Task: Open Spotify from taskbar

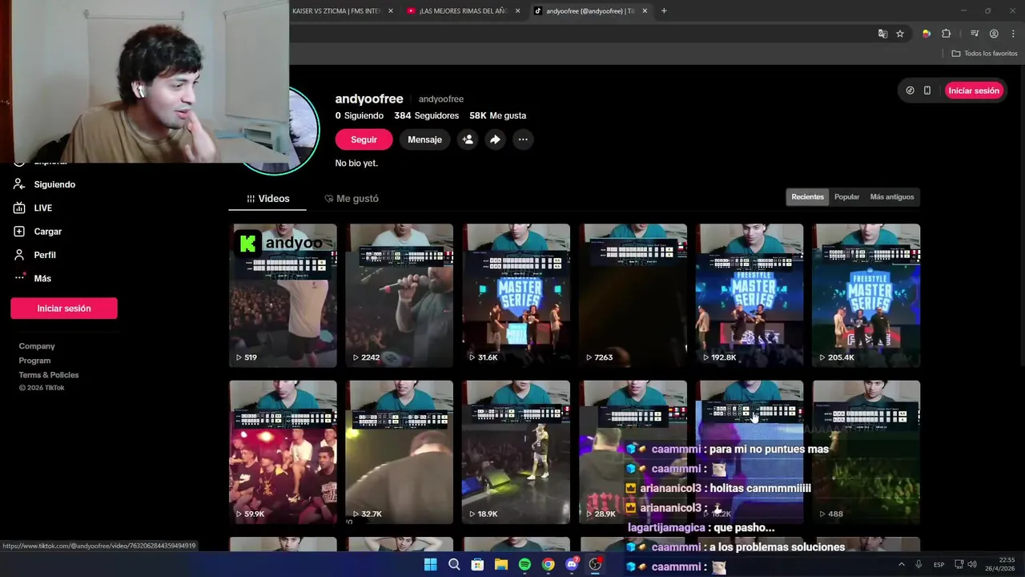Action: (525, 564)
